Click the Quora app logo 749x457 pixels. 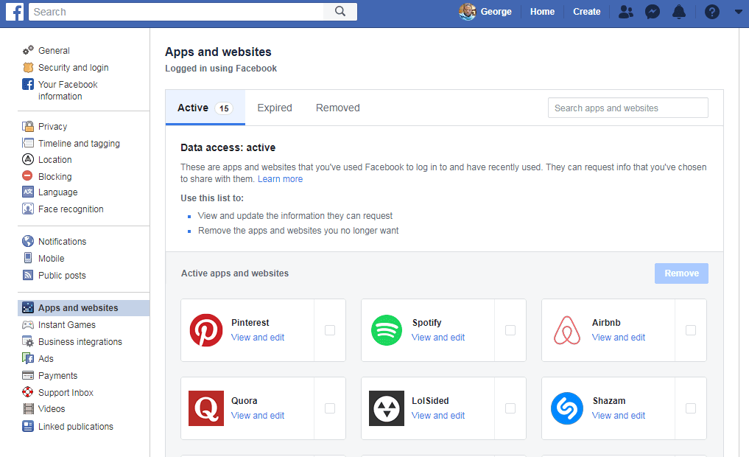(206, 408)
